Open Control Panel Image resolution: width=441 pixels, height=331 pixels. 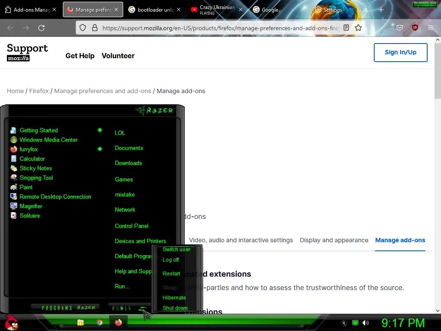tap(131, 226)
